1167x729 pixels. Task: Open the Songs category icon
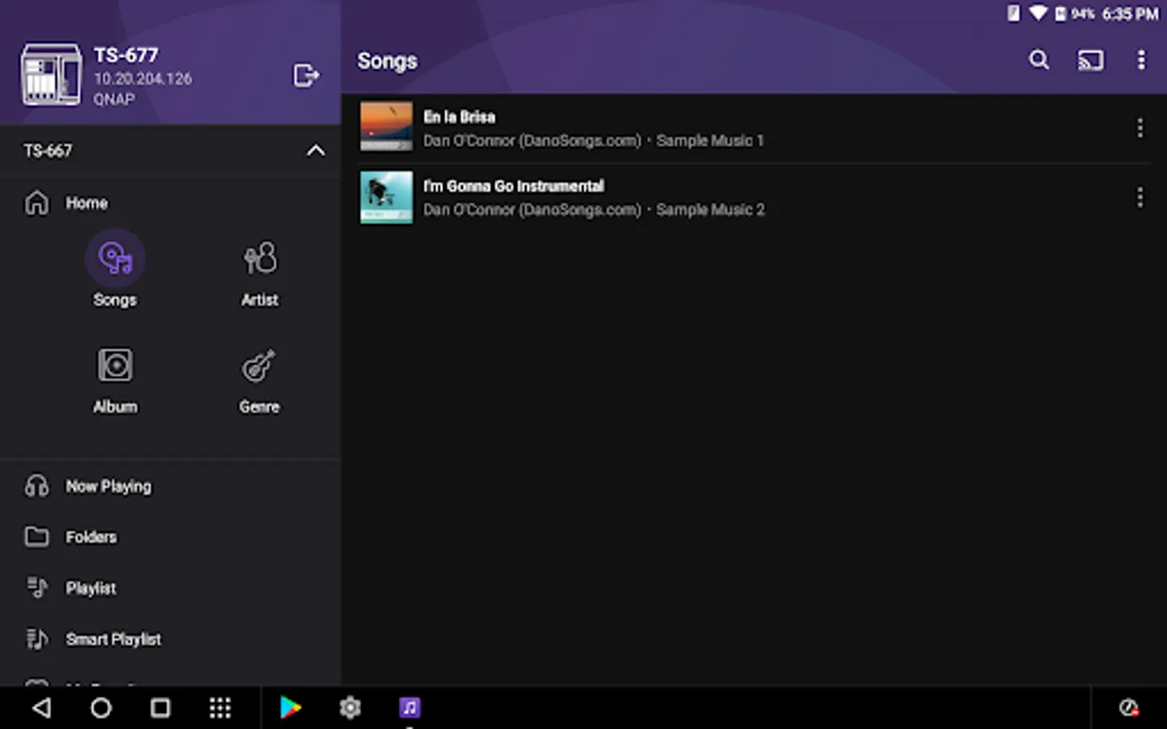(115, 260)
